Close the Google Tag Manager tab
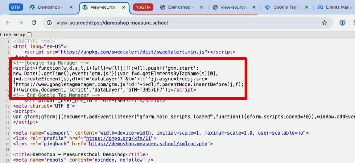This screenshot has width=355, height=163. point(306,7)
